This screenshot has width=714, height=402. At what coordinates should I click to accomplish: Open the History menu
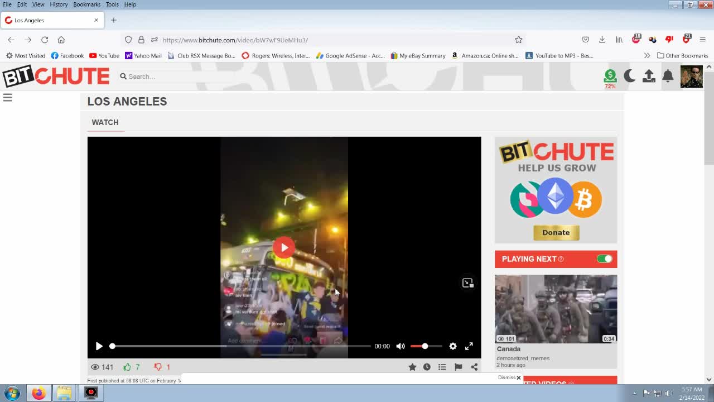[x=59, y=4]
